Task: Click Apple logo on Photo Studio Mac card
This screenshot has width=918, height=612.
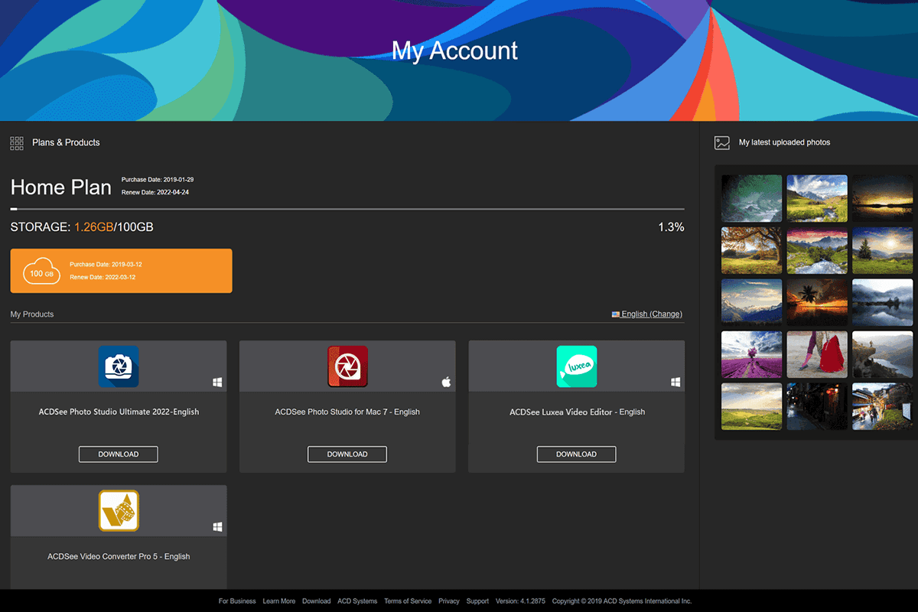Action: [x=447, y=382]
